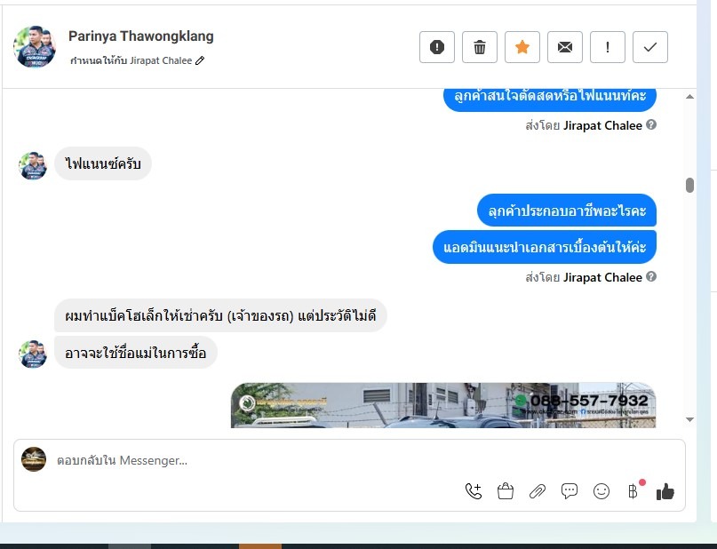Open saved replies speech bubble icon
Viewport: 717px width, 549px height.
click(570, 491)
